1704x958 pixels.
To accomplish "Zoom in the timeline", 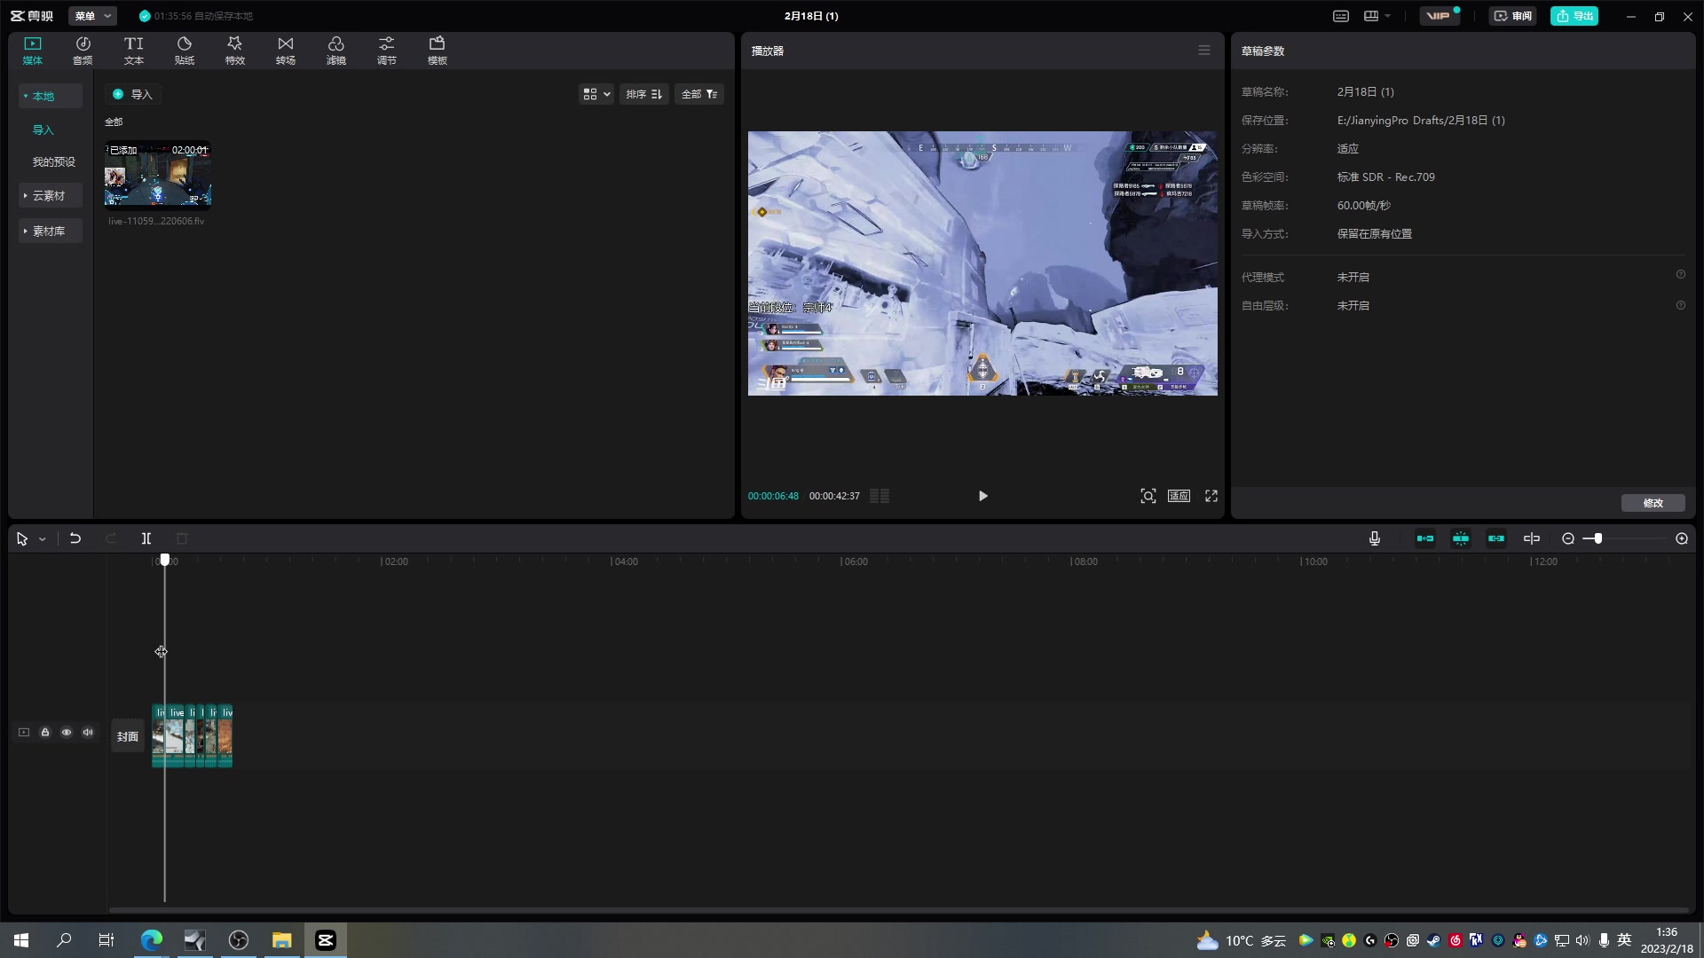I will point(1682,538).
